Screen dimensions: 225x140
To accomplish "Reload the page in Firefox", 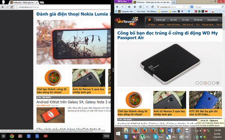I will point(153,7).
